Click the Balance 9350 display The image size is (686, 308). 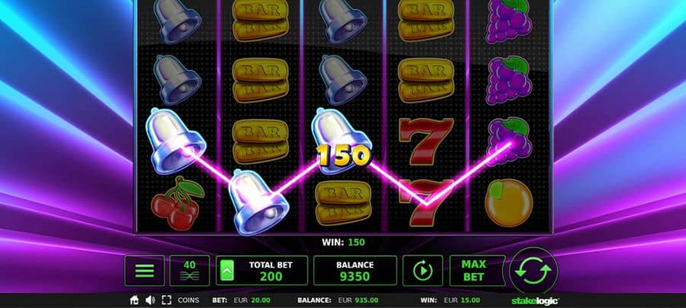354,271
